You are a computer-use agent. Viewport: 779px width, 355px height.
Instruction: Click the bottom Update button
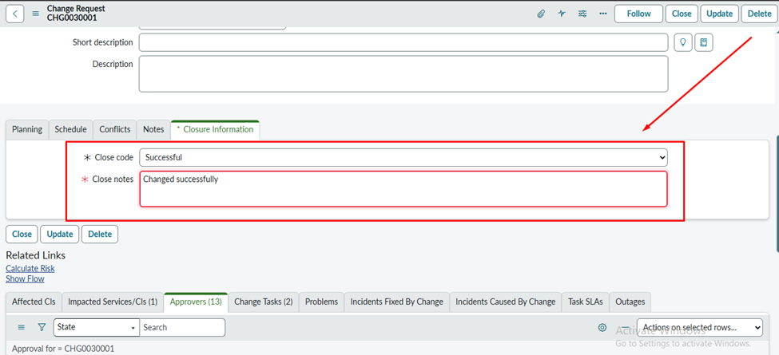(x=60, y=234)
